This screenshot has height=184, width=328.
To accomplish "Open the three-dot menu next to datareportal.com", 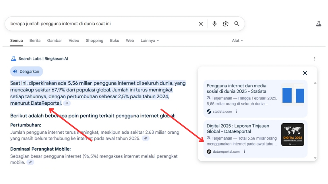I will click(244, 152).
